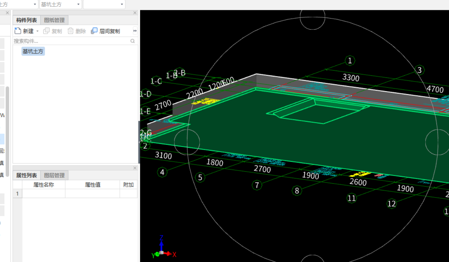Image resolution: width=449 pixels, height=262 pixels.
Task: Click the 2600 dimension label
Action: pyautogui.click(x=358, y=182)
